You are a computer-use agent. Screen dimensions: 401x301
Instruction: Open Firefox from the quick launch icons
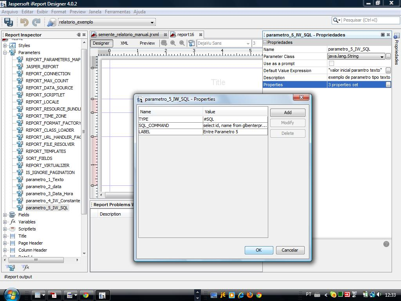pyautogui.click(x=250, y=295)
